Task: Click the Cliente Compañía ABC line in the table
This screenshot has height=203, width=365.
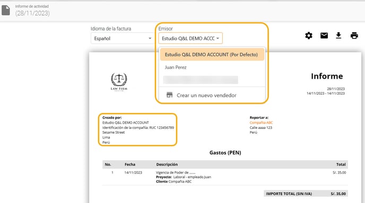Action: pyautogui.click(x=173, y=182)
